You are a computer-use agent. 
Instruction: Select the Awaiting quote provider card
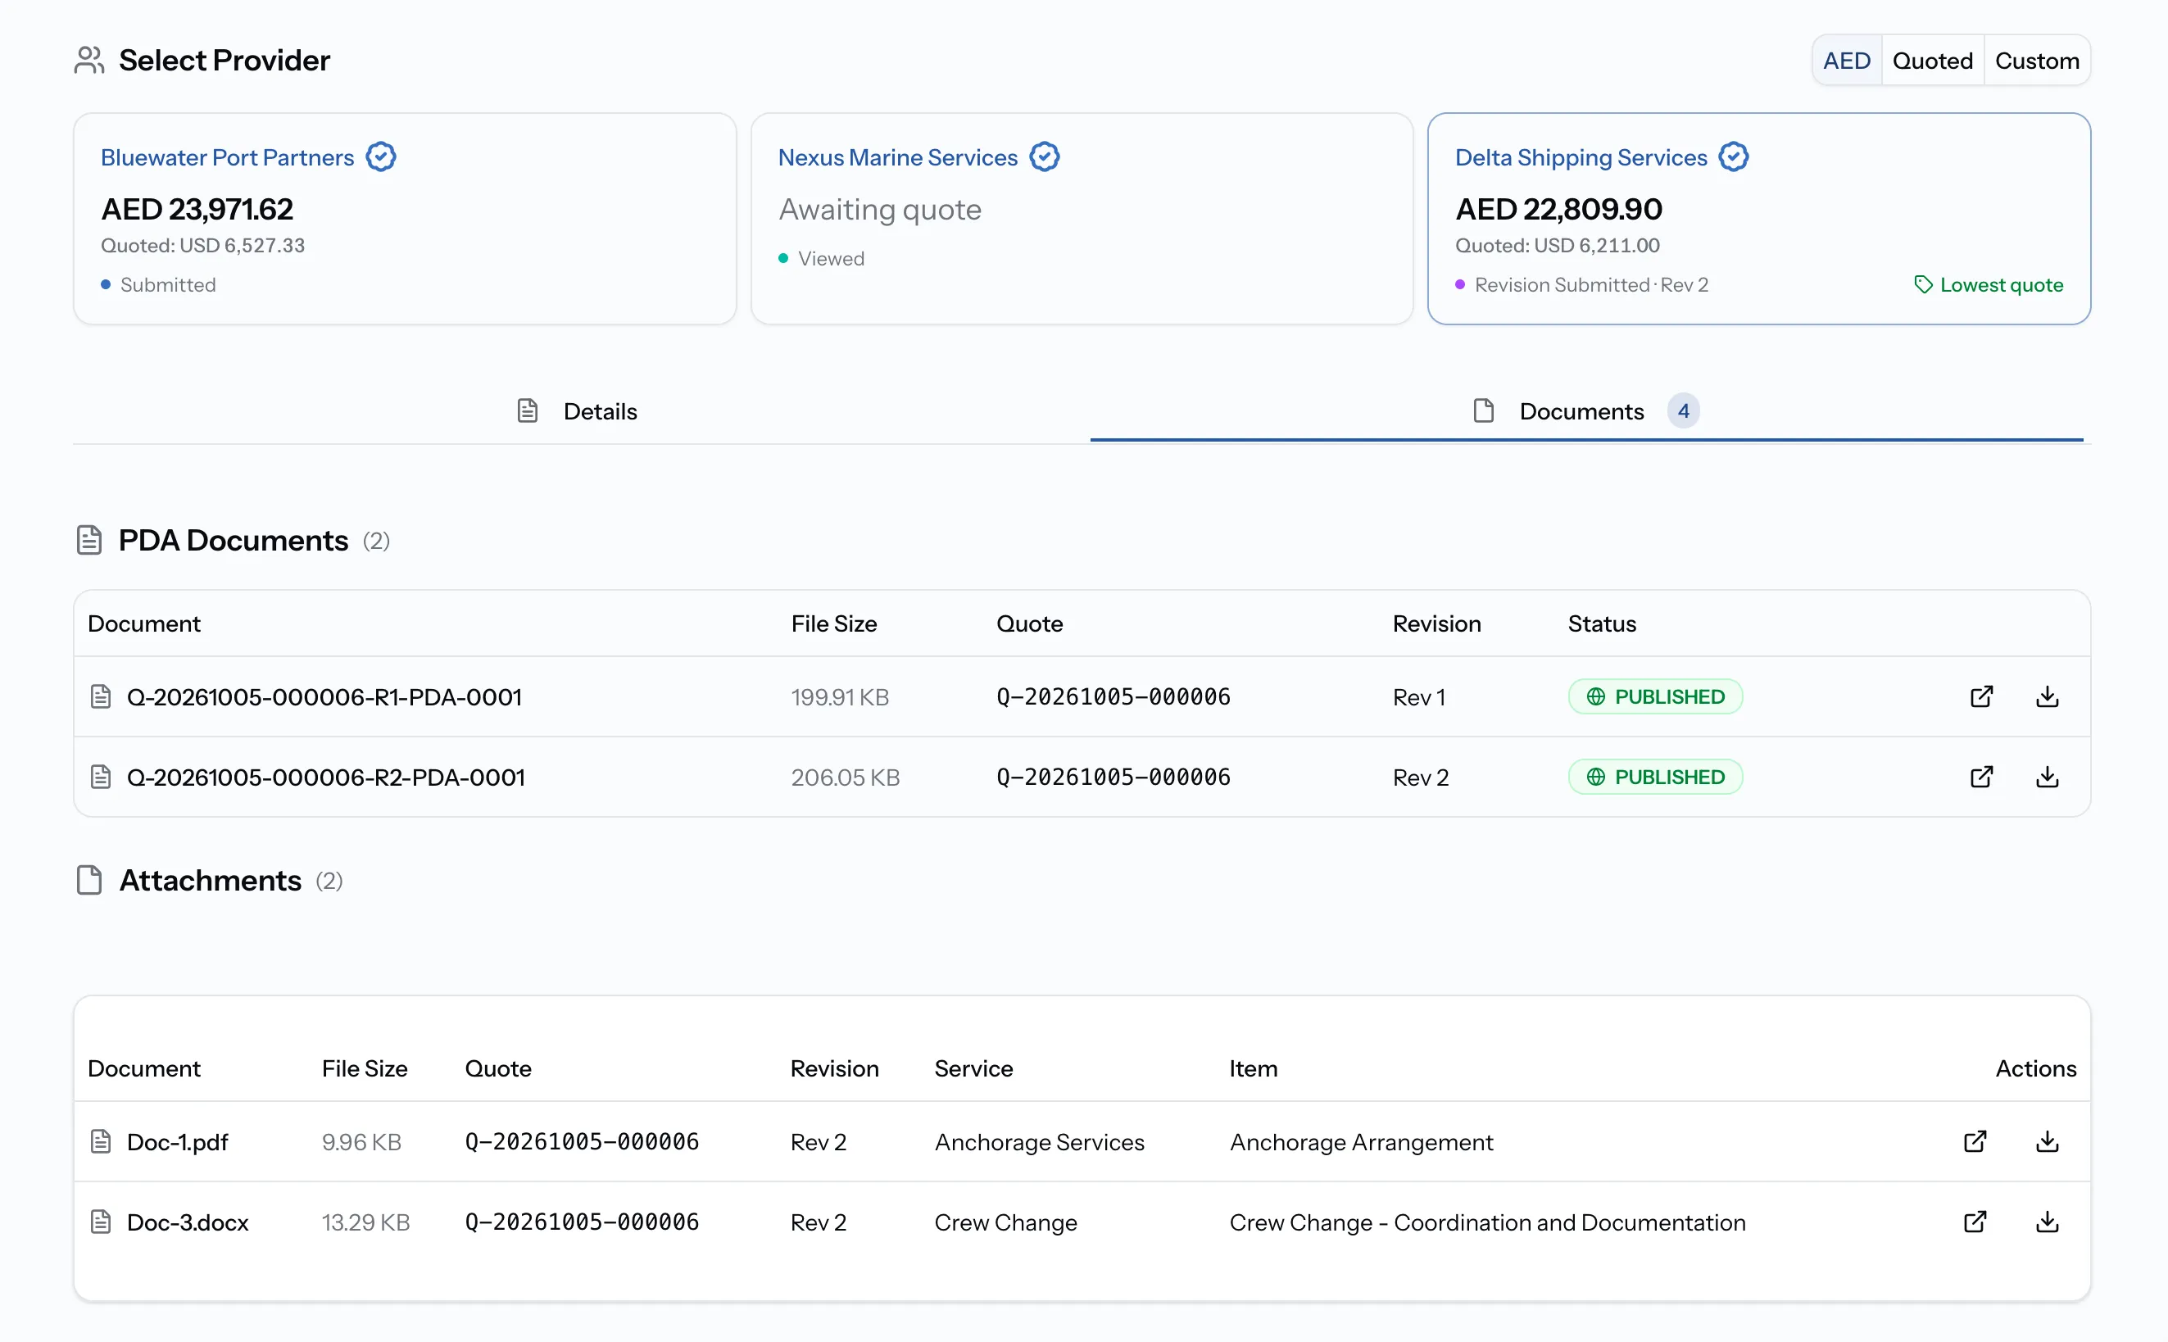click(1082, 218)
